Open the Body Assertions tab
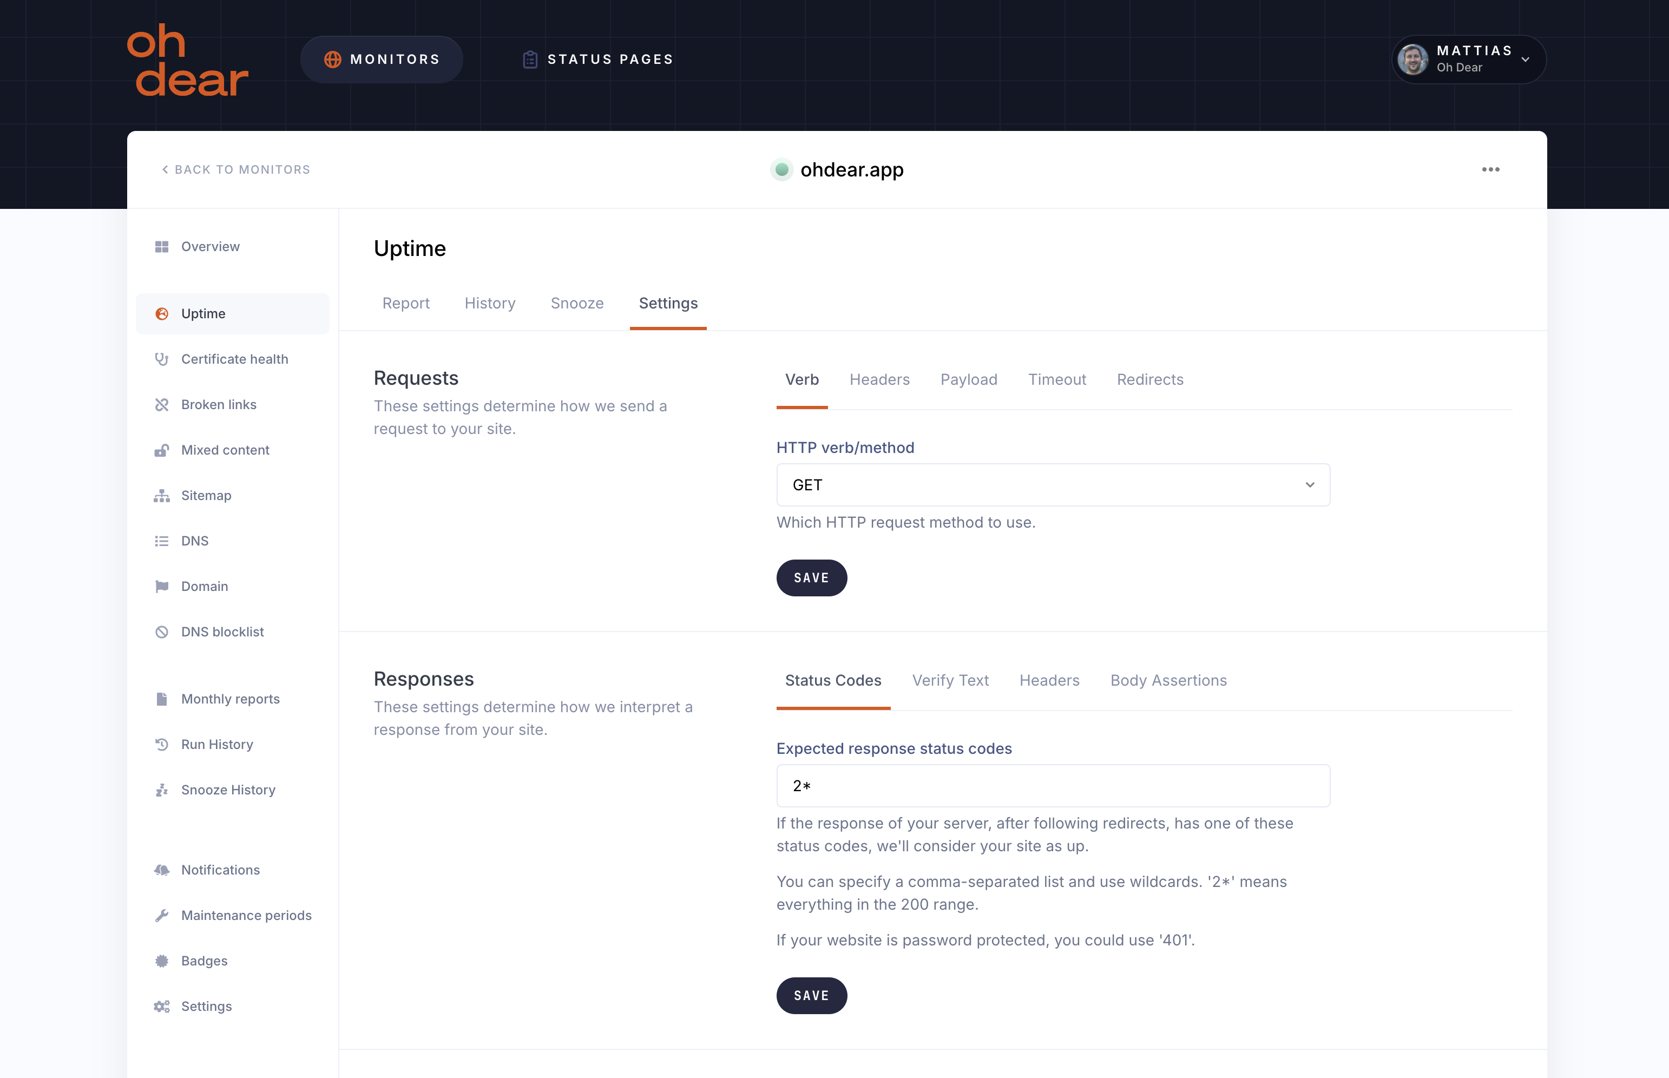This screenshot has height=1078, width=1669. pos(1168,680)
